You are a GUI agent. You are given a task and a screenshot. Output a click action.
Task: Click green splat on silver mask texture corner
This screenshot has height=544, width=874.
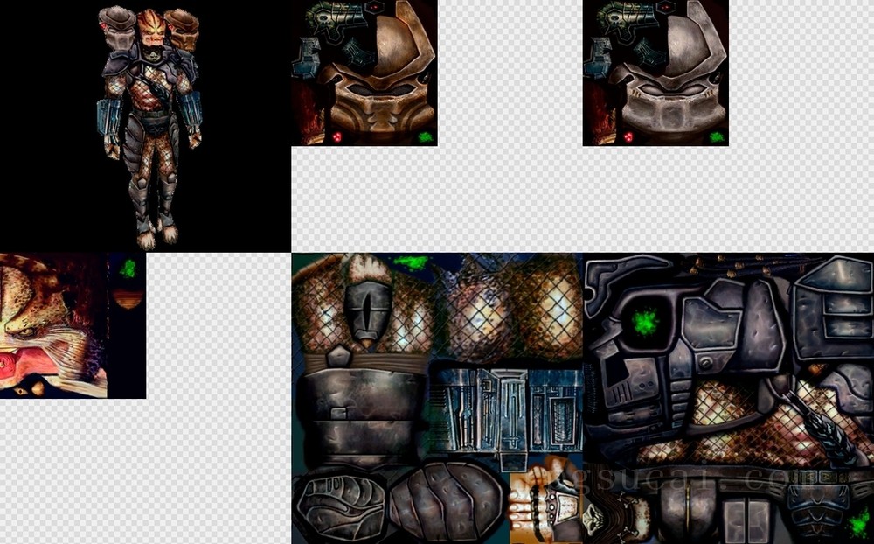pyautogui.click(x=717, y=136)
